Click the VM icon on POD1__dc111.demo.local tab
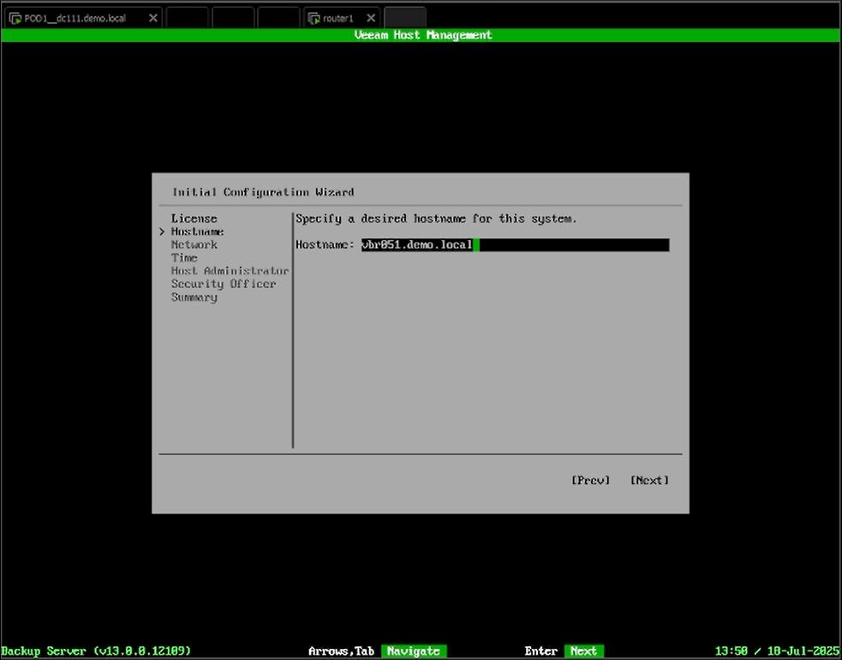842x660 pixels. pos(15,18)
